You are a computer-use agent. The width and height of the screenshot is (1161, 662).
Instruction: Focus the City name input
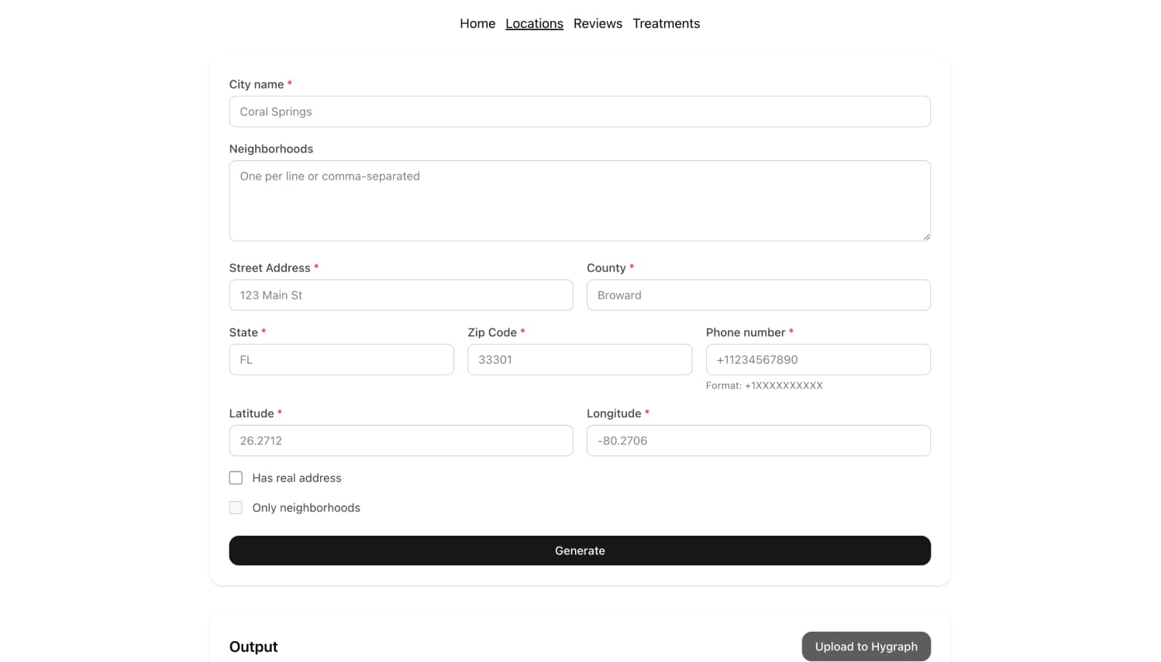click(x=580, y=111)
